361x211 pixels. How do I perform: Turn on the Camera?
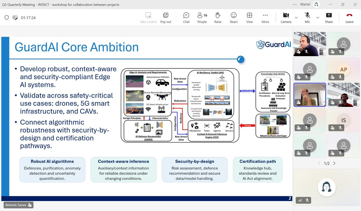click(x=286, y=18)
